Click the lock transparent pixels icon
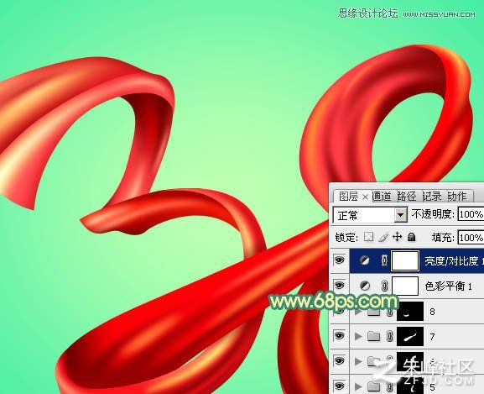 [x=368, y=237]
